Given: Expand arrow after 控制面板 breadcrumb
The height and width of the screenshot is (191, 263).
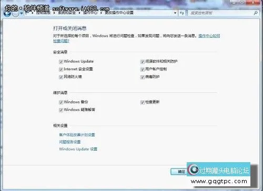Looking at the screenshot, I should pos(54,13).
